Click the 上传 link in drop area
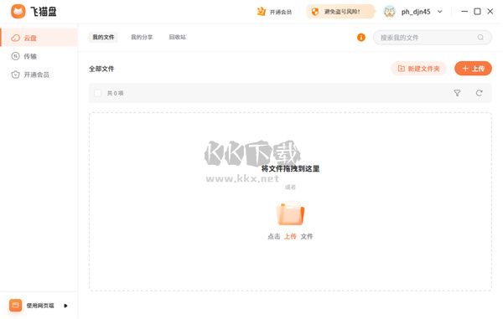 (x=290, y=236)
